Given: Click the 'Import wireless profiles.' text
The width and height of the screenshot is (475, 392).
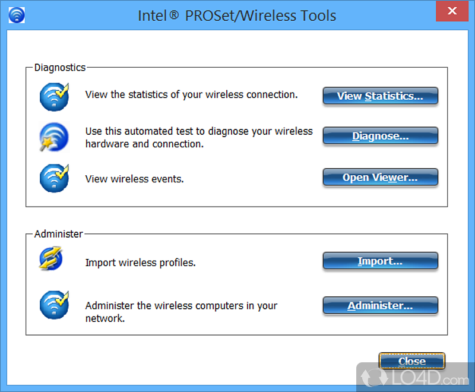Looking at the screenshot, I should click(141, 263).
